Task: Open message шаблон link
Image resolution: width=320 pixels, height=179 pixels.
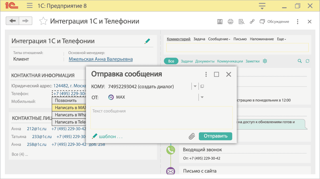Action: point(111,137)
